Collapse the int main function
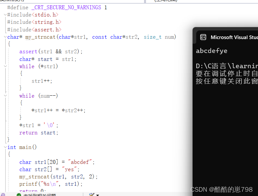 pyautogui.click(x=5, y=147)
